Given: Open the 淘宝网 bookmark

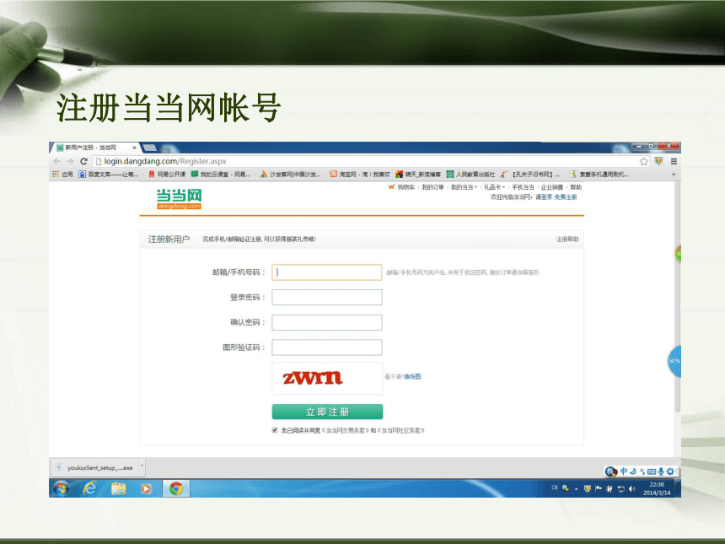Looking at the screenshot, I should [x=360, y=175].
